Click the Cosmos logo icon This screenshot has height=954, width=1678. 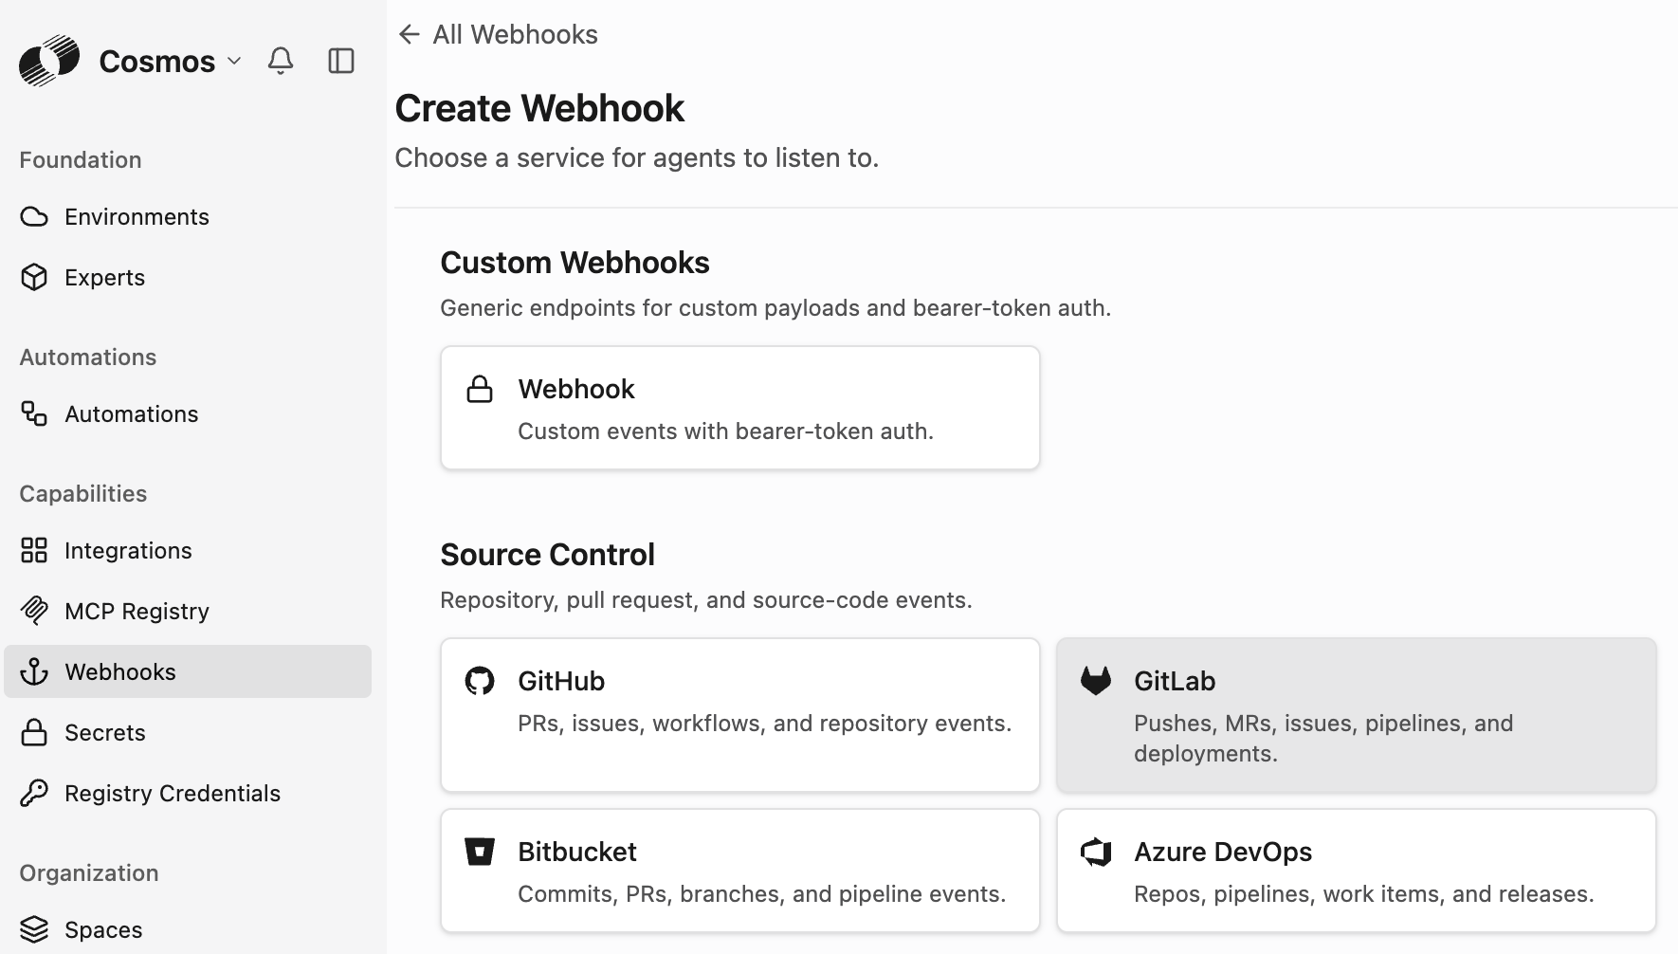[x=49, y=61]
